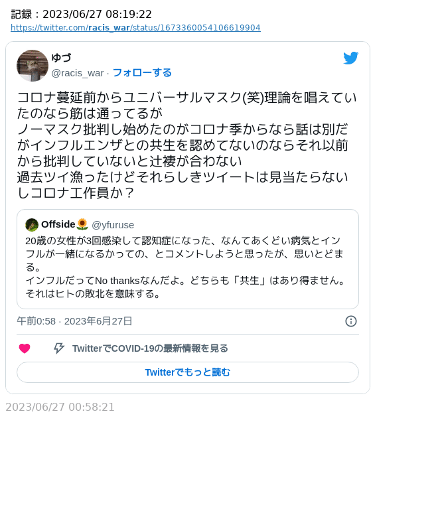Image resolution: width=438 pixels, height=511 pixels.
Task: Click the 午前0:58 · 2023年6月27日 timestamp
Action: tap(74, 321)
